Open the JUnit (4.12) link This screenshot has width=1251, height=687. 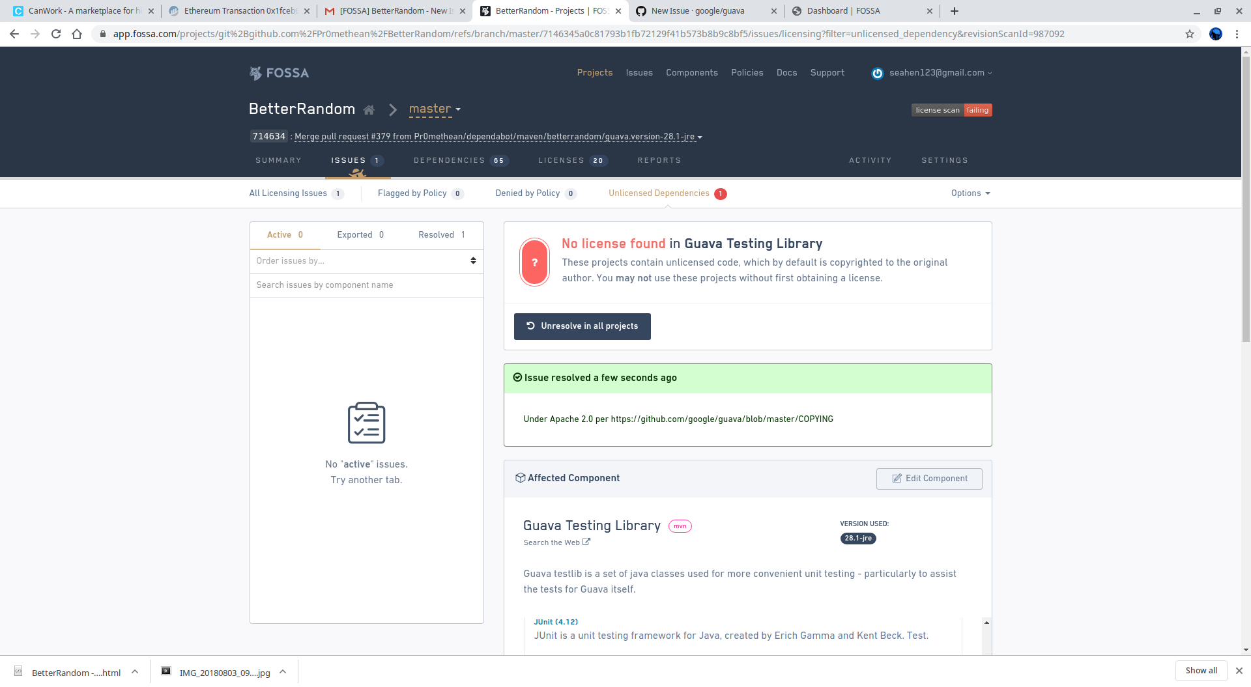point(556,622)
